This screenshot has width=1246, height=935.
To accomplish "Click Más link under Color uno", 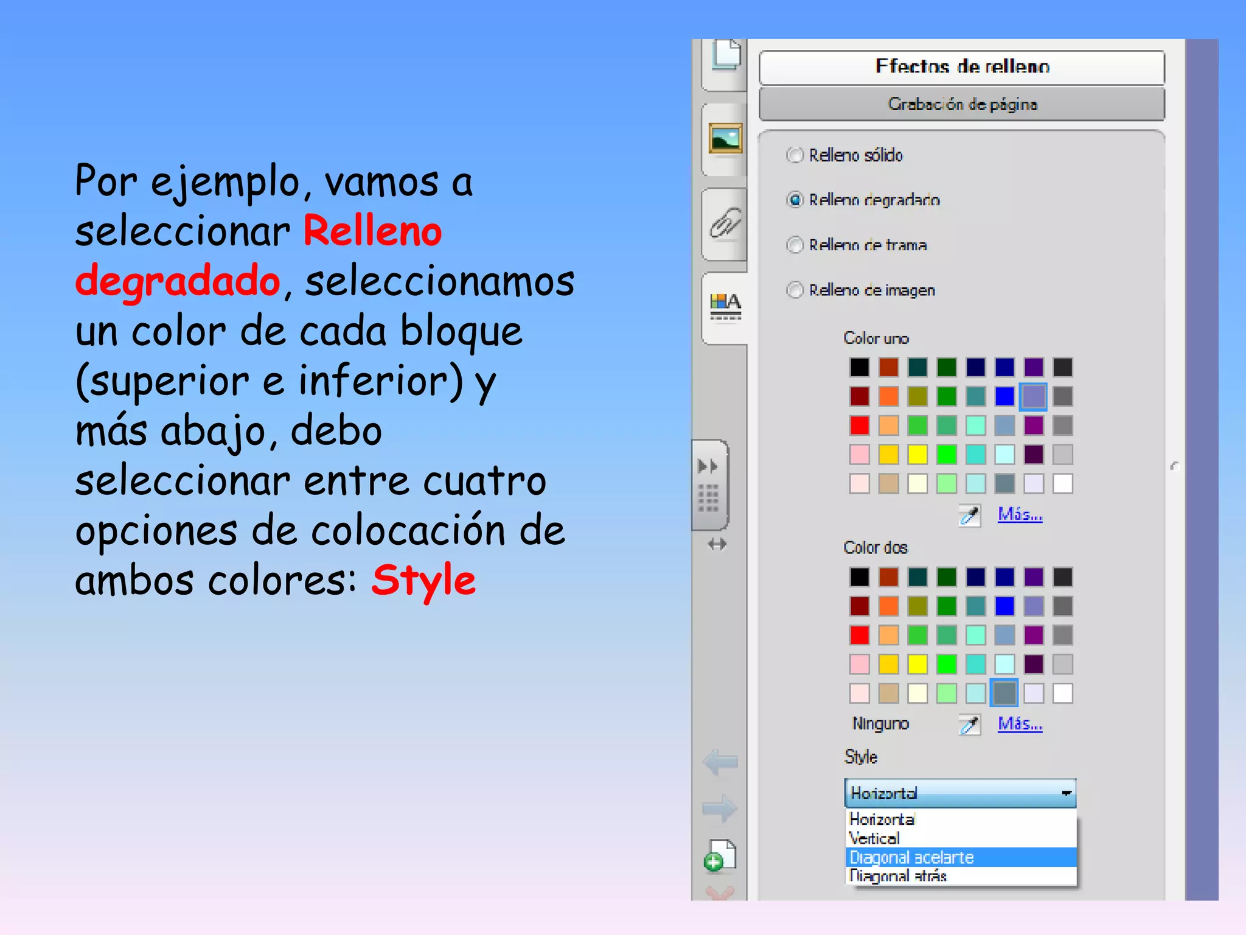I will pos(1020,514).
